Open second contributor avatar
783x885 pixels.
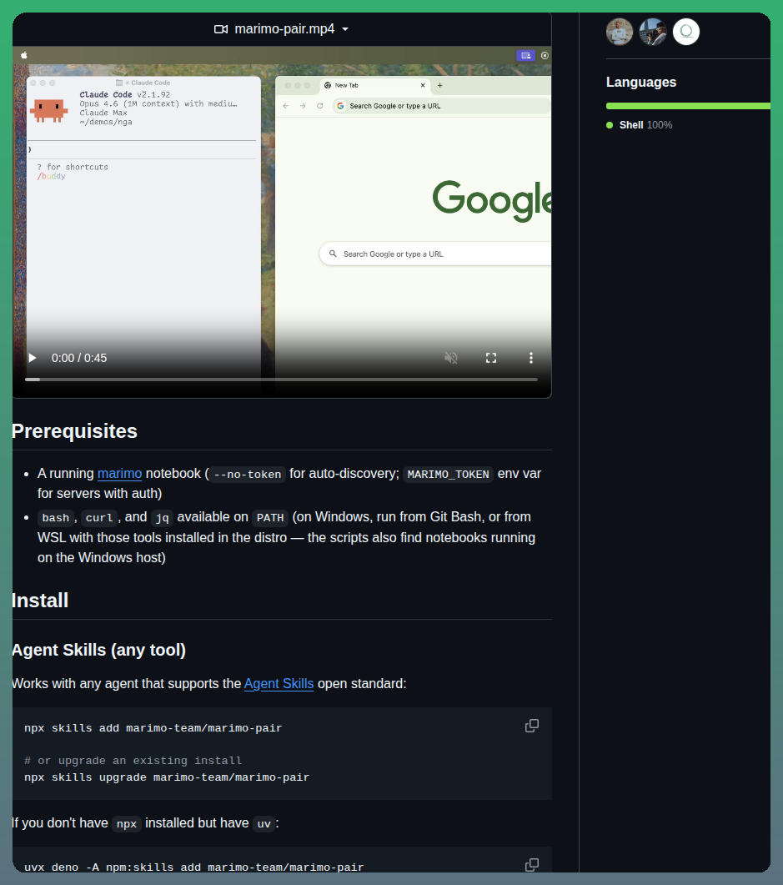tap(653, 32)
